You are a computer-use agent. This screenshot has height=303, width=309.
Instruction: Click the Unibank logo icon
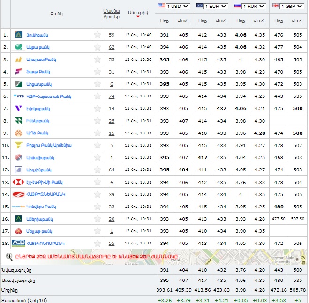click(x=19, y=35)
